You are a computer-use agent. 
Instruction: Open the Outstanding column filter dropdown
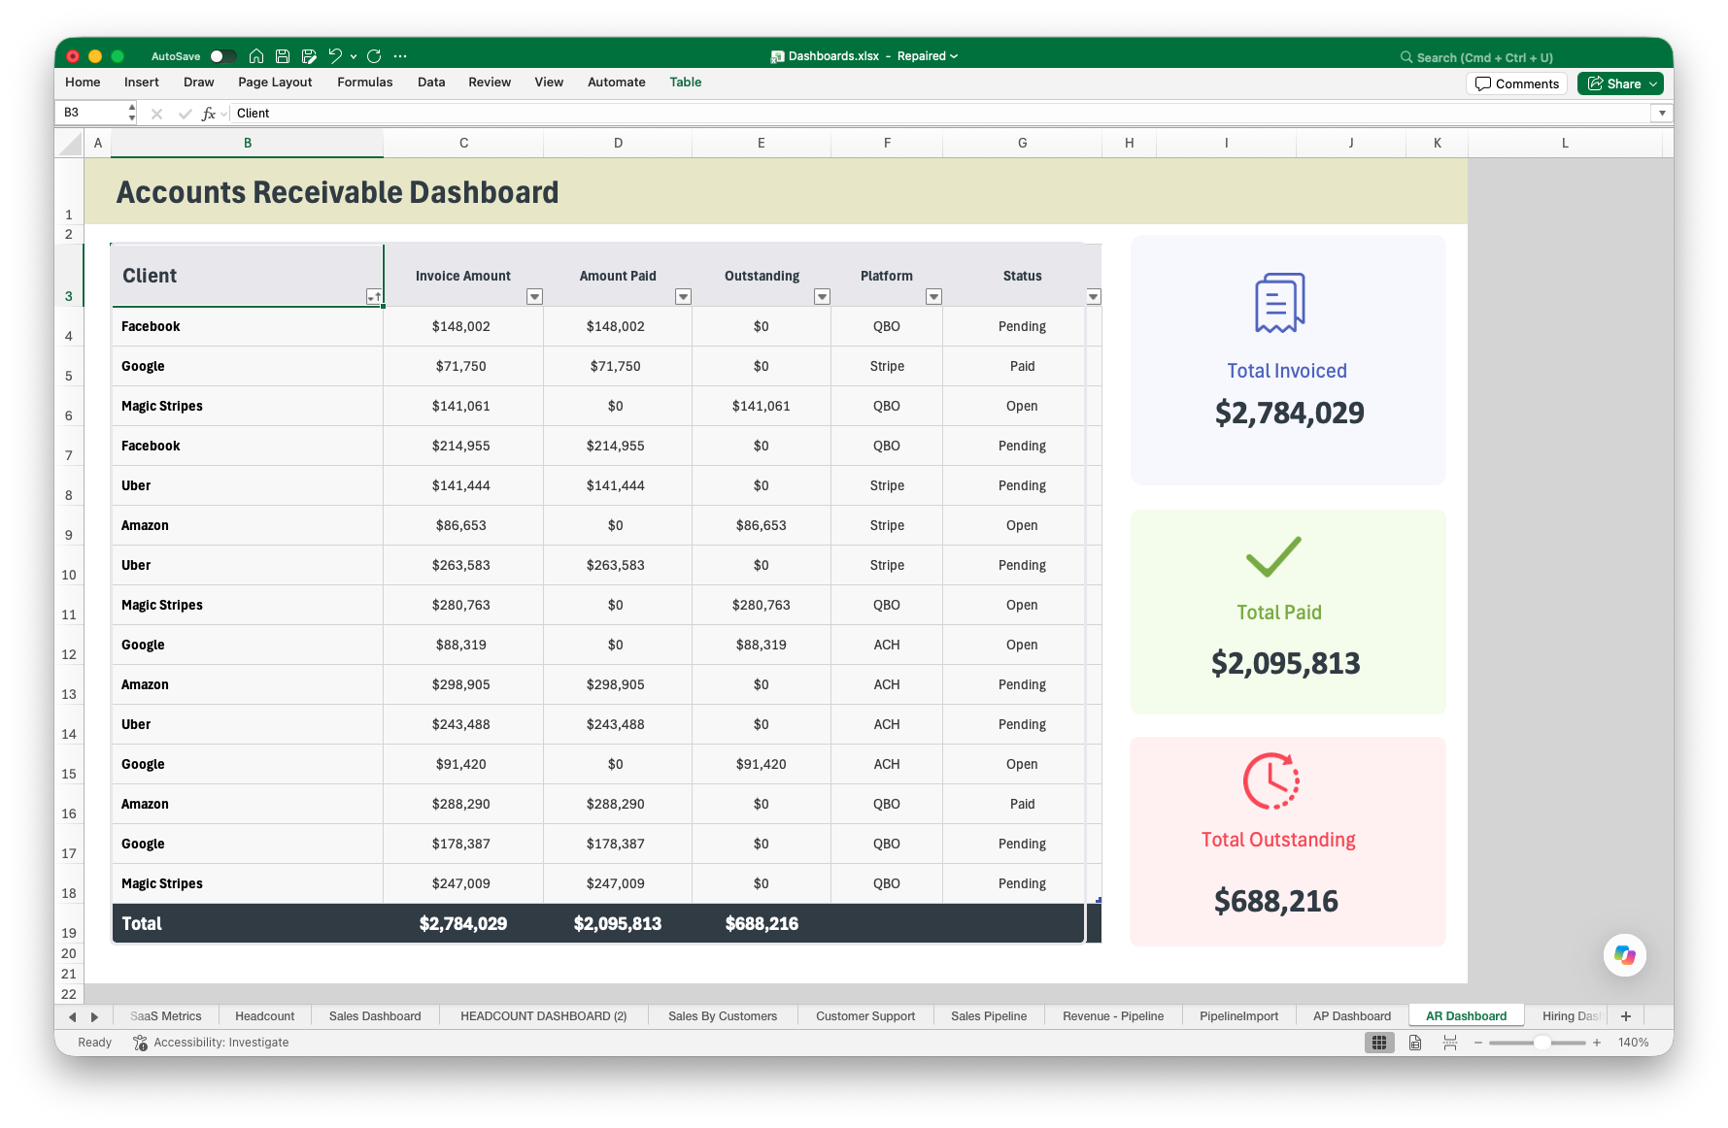[822, 297]
